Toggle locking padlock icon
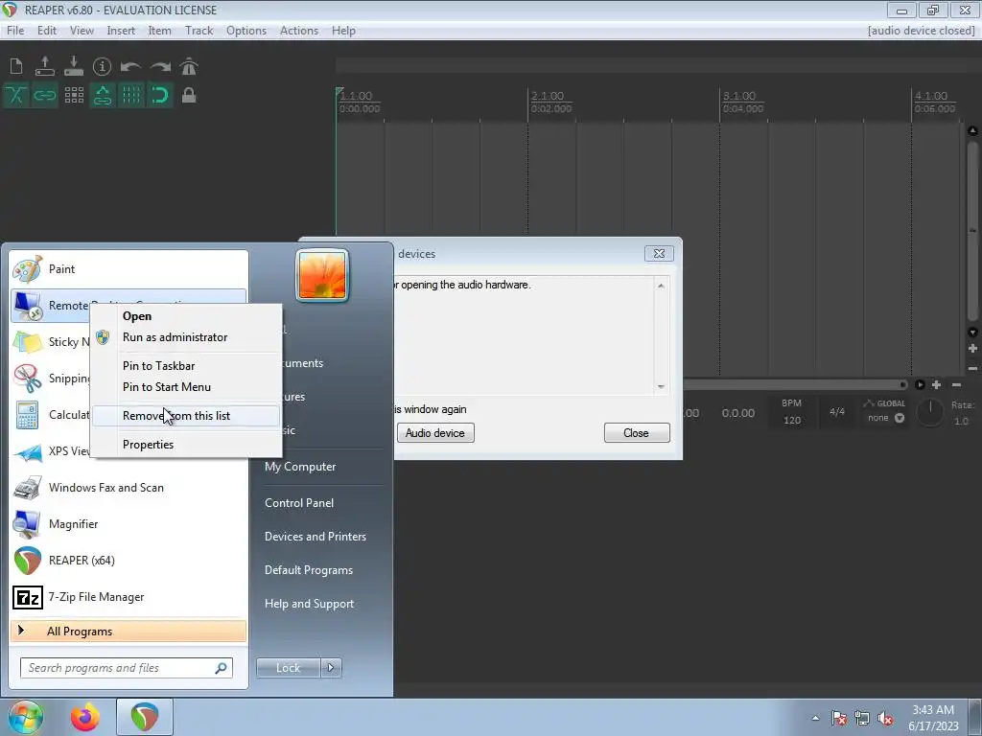The width and height of the screenshot is (982, 736). click(189, 95)
